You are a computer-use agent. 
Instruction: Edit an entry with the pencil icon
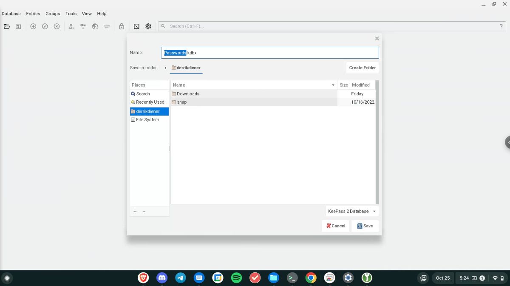coord(45,26)
